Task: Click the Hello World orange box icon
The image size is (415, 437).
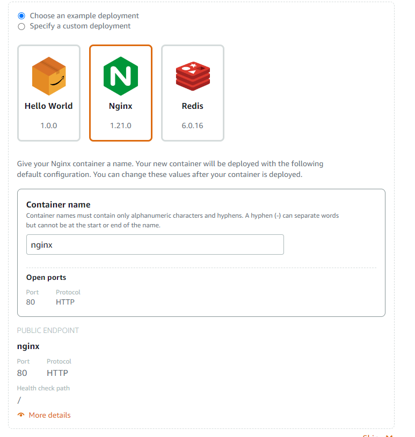Action: (x=49, y=76)
